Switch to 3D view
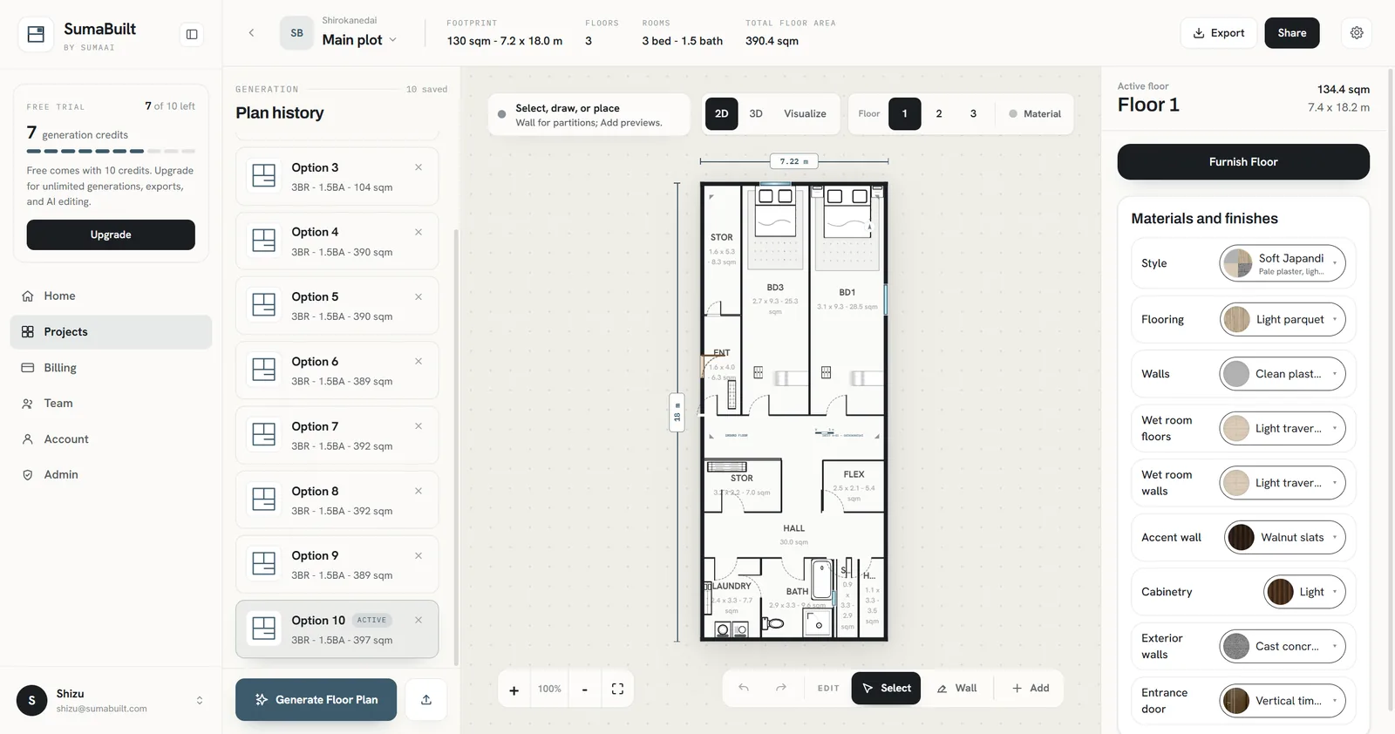This screenshot has height=734, width=1395. (756, 113)
